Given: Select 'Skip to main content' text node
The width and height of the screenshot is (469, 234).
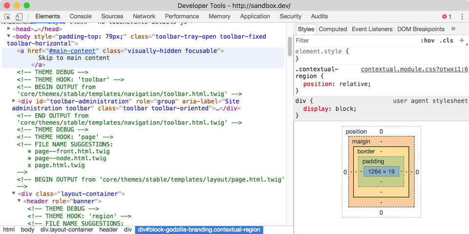Looking at the screenshot, I should click(x=74, y=58).
